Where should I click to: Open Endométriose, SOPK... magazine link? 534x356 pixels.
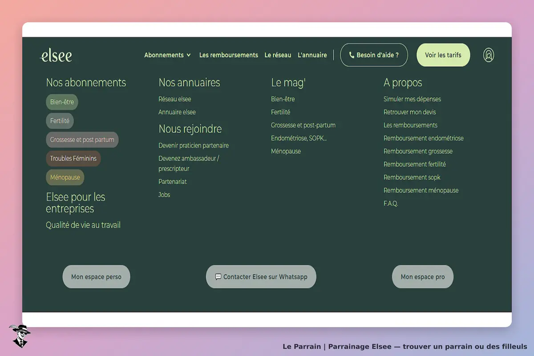coord(299,138)
